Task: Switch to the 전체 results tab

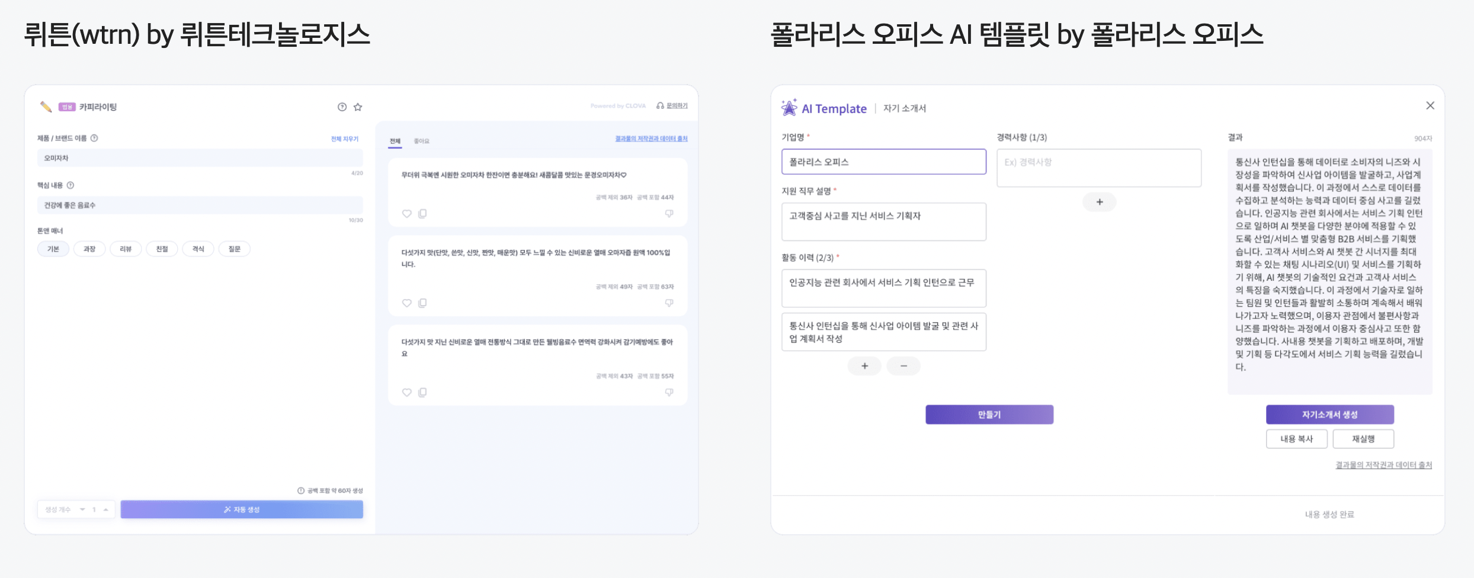Action: tap(395, 141)
